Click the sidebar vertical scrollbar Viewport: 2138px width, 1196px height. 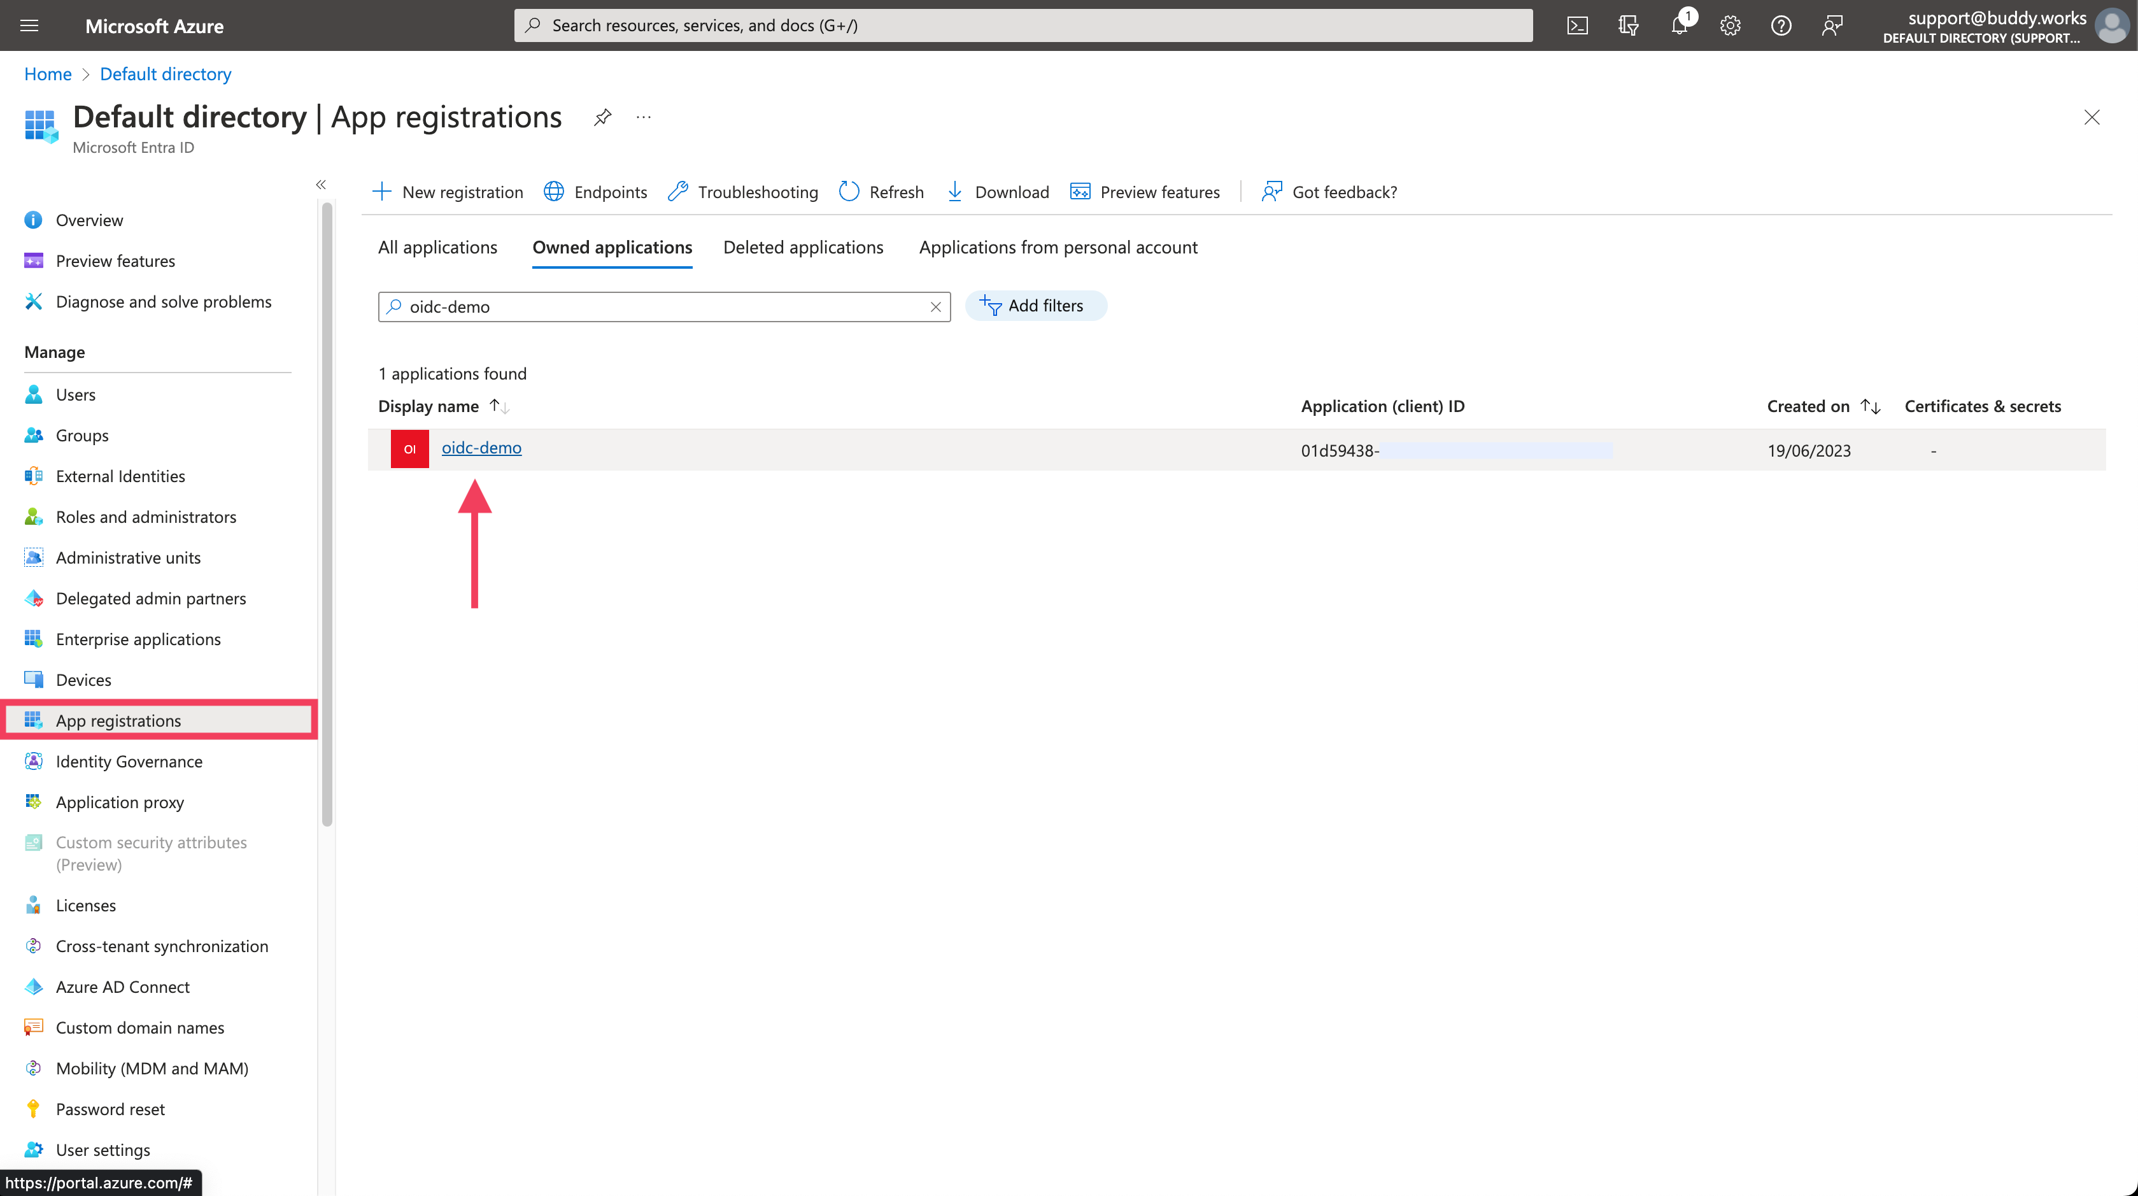point(327,515)
